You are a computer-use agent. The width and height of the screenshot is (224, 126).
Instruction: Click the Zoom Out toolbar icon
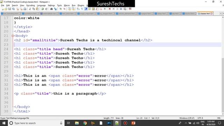tap(64, 9)
